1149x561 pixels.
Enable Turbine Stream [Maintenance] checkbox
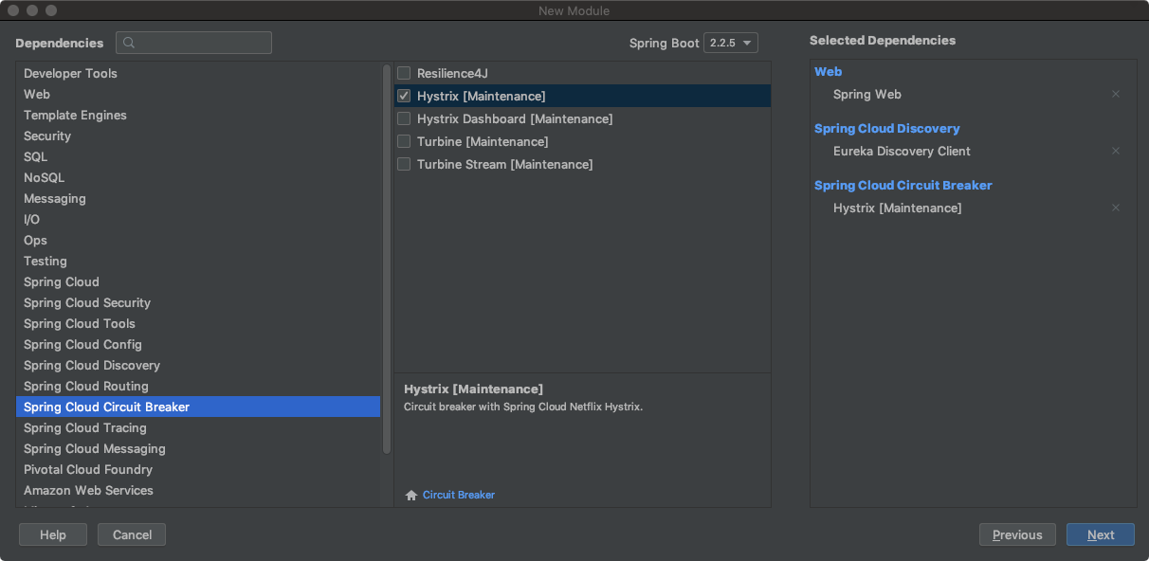[404, 164]
